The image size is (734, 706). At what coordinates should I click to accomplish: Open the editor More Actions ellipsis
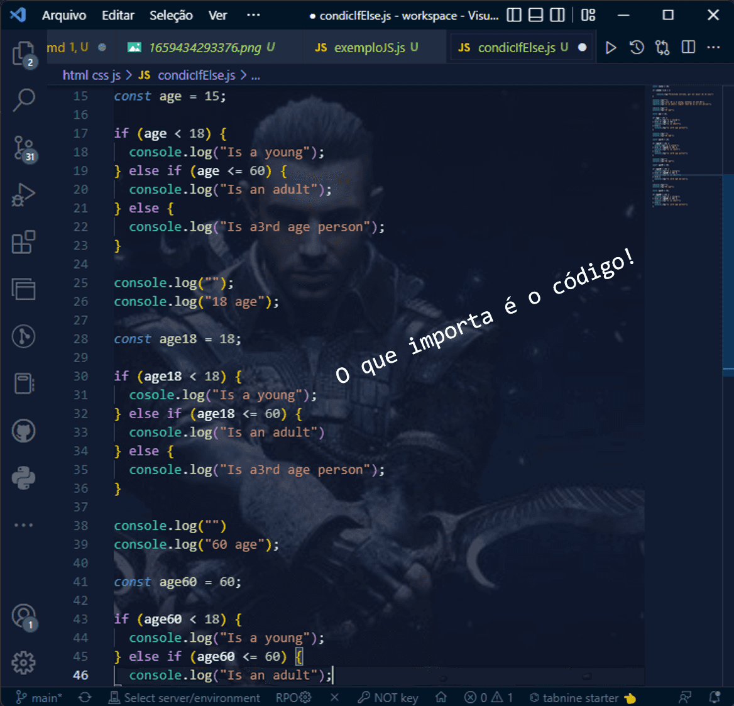[713, 48]
